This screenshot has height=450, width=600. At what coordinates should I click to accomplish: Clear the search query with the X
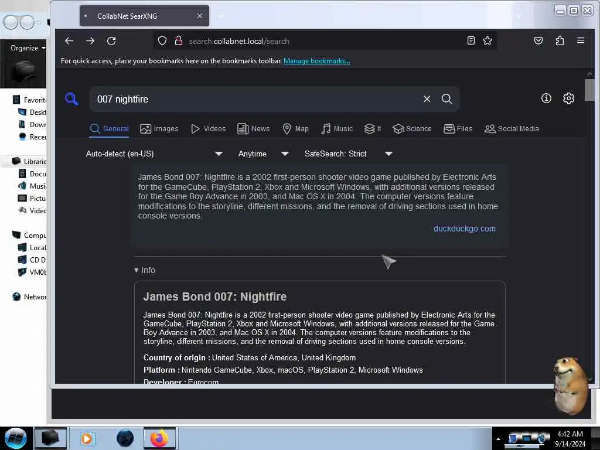[x=427, y=99]
